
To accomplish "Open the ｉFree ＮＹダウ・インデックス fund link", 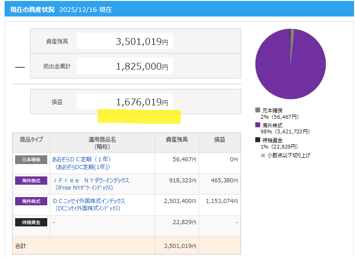I will pyautogui.click(x=91, y=181).
